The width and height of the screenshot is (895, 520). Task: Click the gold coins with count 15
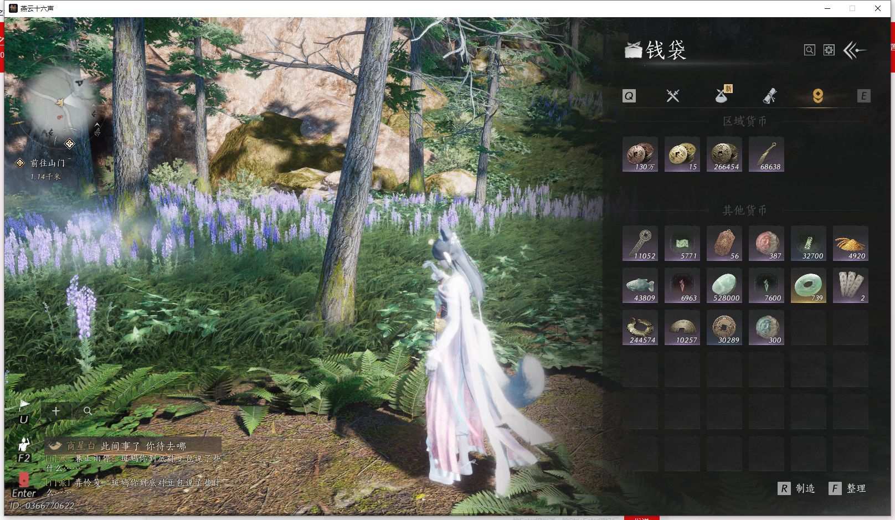point(682,155)
